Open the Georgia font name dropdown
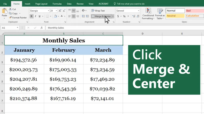Screen dimensions: 204x114 pos(48,11)
